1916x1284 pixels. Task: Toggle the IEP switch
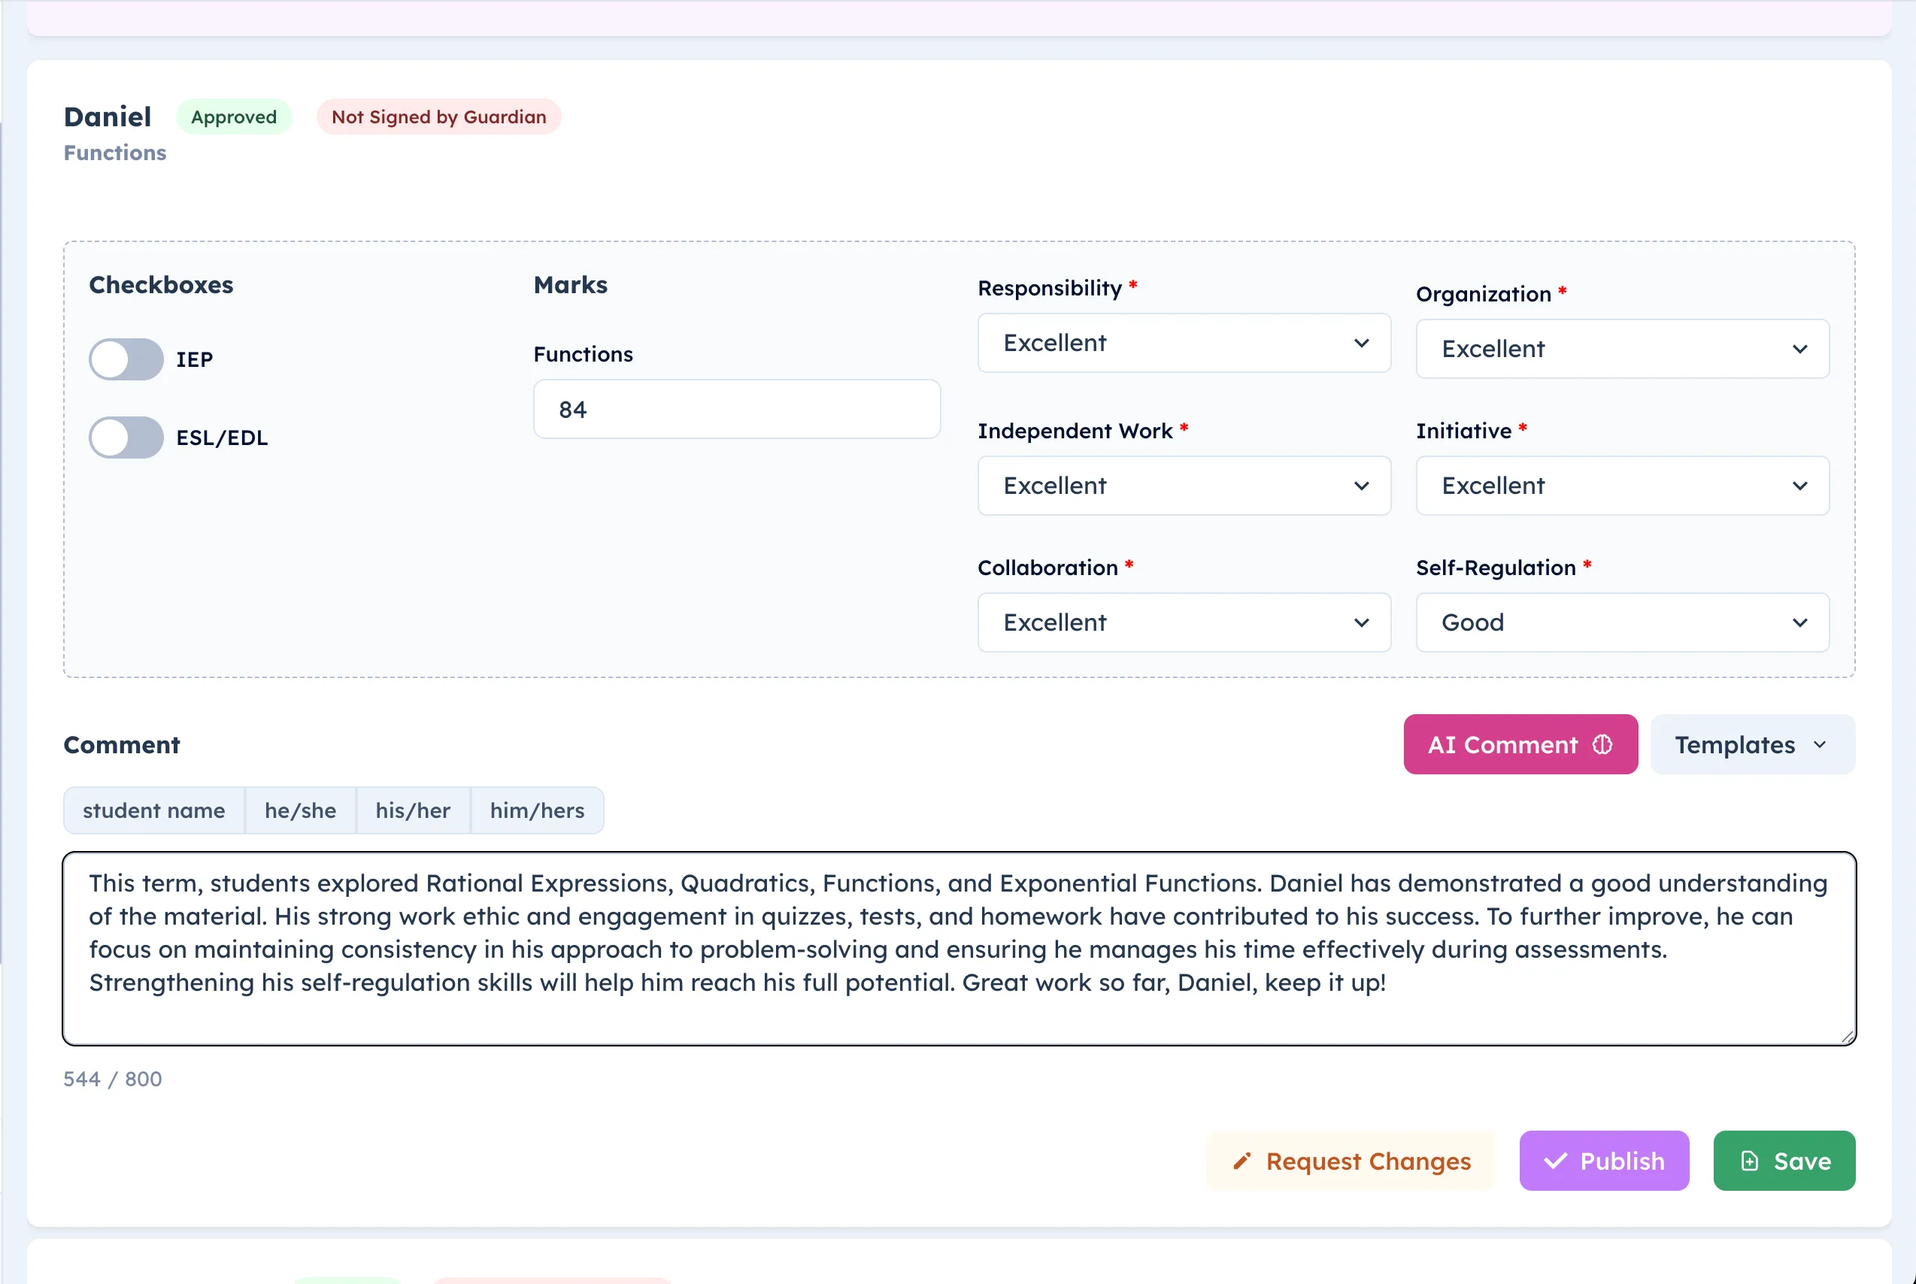tap(126, 359)
